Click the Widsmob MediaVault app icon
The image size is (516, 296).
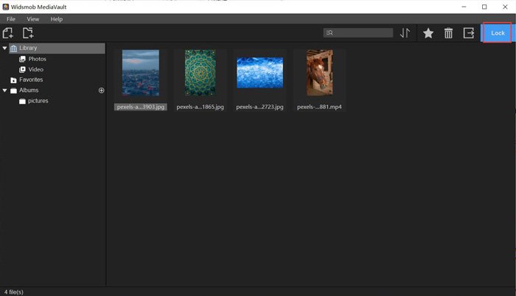pyautogui.click(x=6, y=7)
